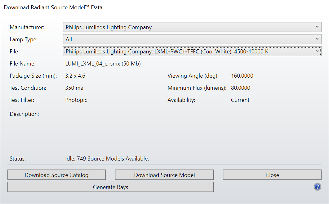Close the Radiant Source Model dialog
Screen dimensions: 329x204
272,175
